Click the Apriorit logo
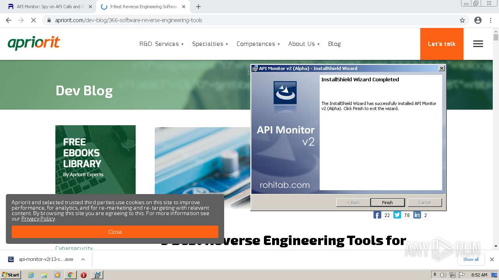Image resolution: width=499 pixels, height=280 pixels. click(x=34, y=43)
